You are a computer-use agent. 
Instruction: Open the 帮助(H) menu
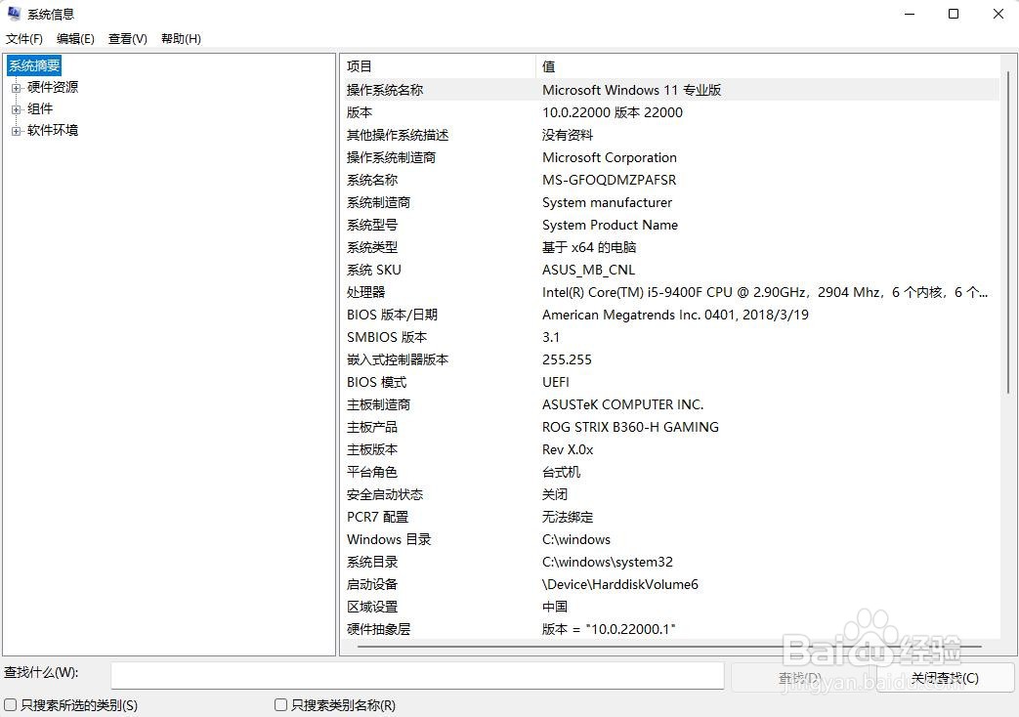tap(181, 39)
